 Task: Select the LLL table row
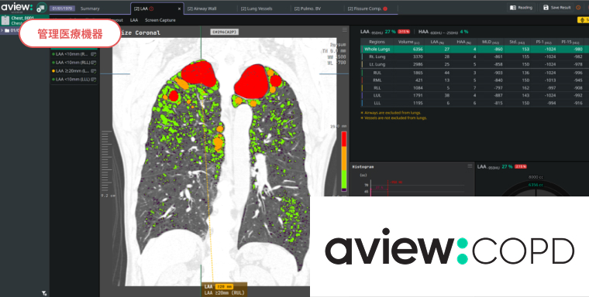coord(474,103)
